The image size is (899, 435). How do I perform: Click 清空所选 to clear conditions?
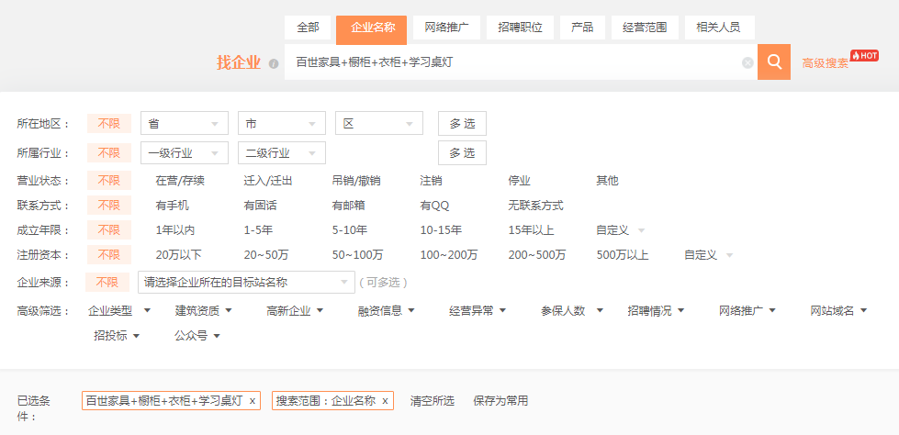click(433, 401)
